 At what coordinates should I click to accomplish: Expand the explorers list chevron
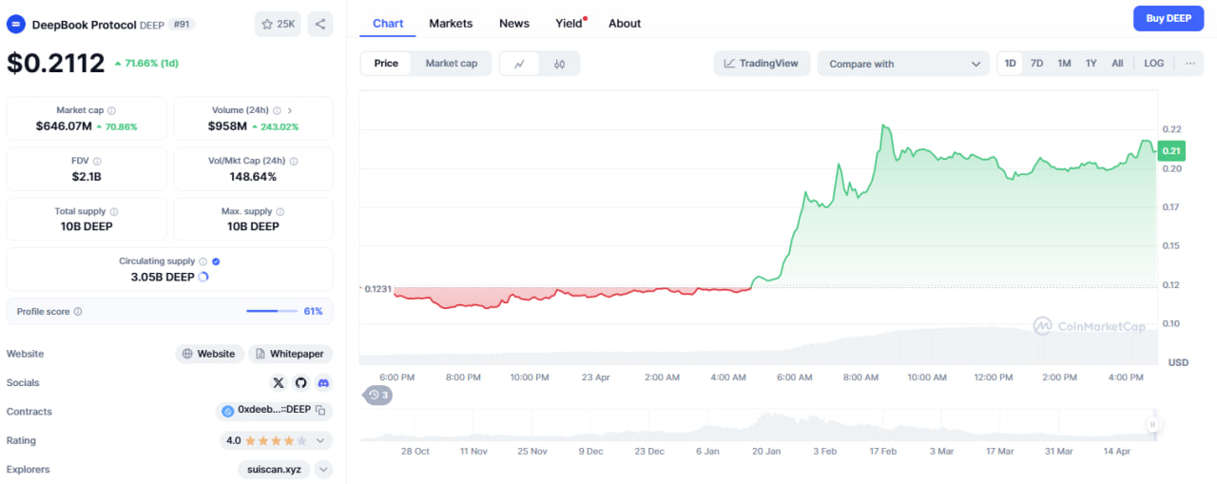pos(323,469)
